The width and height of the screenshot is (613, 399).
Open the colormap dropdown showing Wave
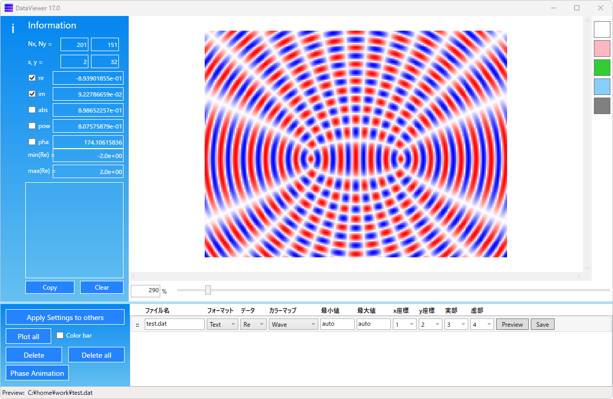click(293, 325)
